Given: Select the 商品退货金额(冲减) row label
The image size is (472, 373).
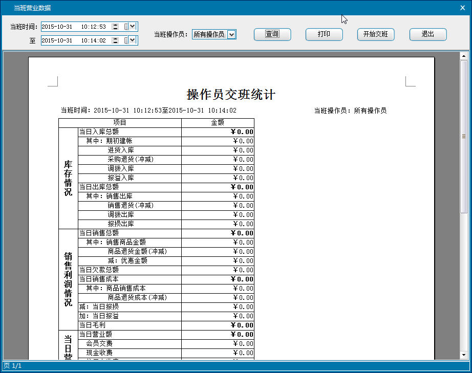Looking at the screenshot, I should (x=137, y=251).
